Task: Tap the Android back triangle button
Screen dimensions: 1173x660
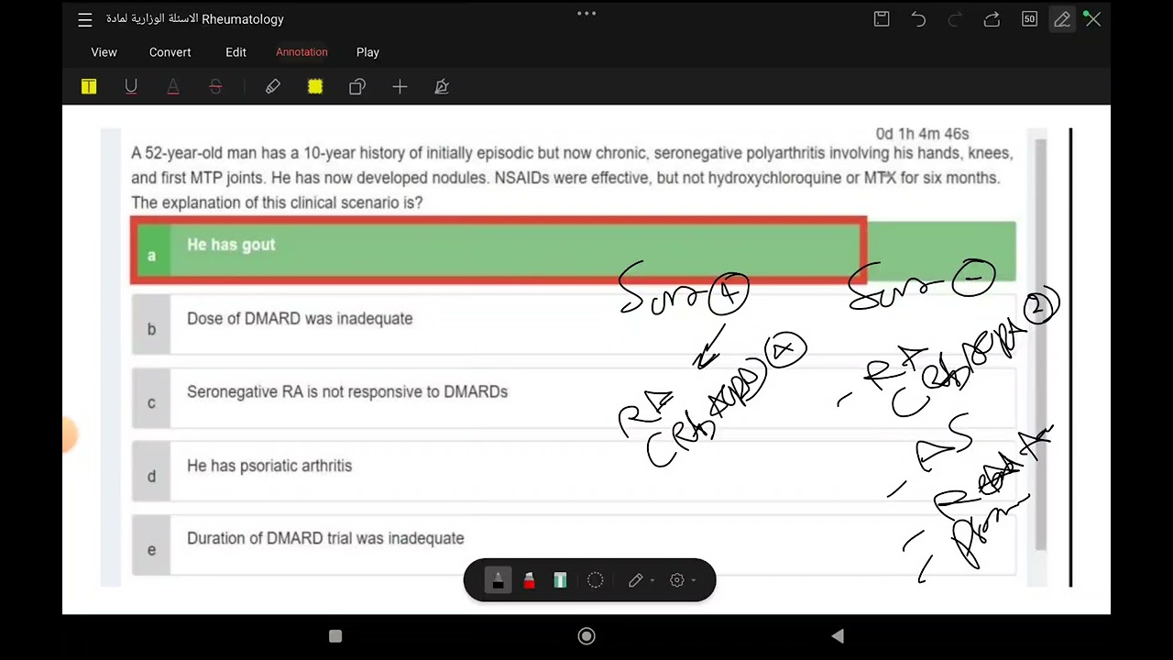Action: (x=837, y=636)
